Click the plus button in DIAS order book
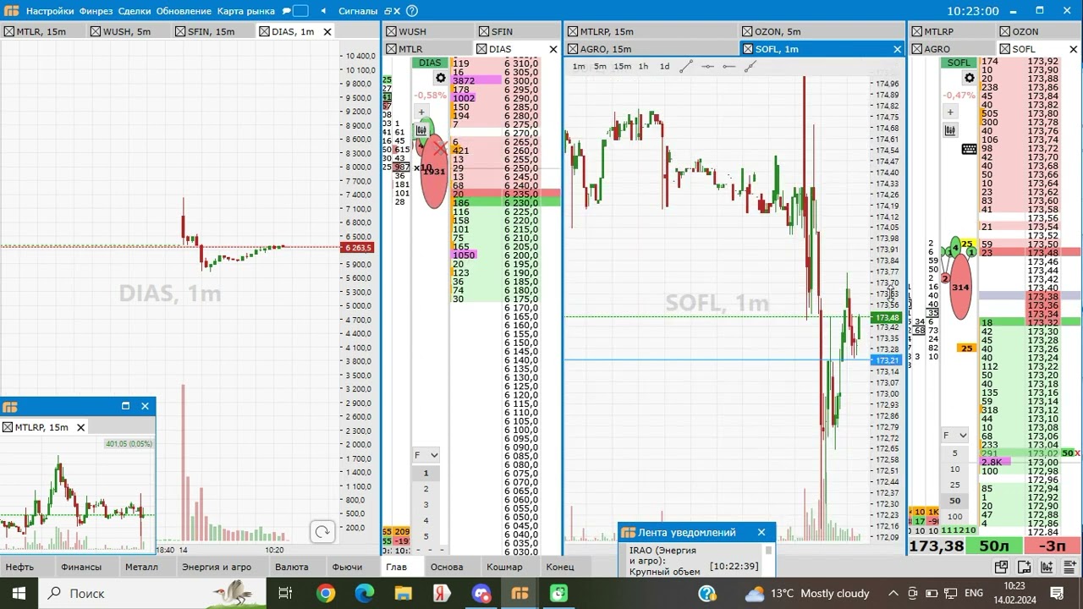 click(x=421, y=112)
